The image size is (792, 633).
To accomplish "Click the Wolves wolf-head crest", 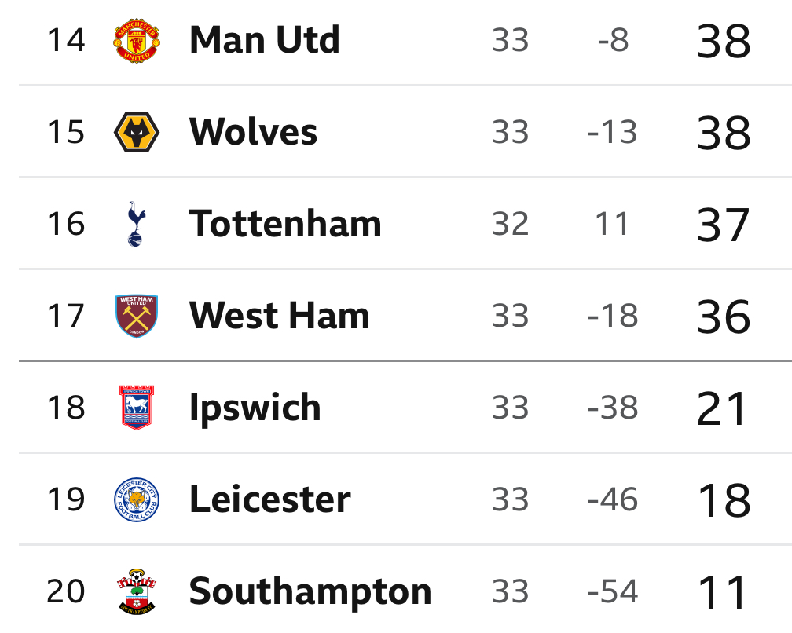I will pos(137,132).
